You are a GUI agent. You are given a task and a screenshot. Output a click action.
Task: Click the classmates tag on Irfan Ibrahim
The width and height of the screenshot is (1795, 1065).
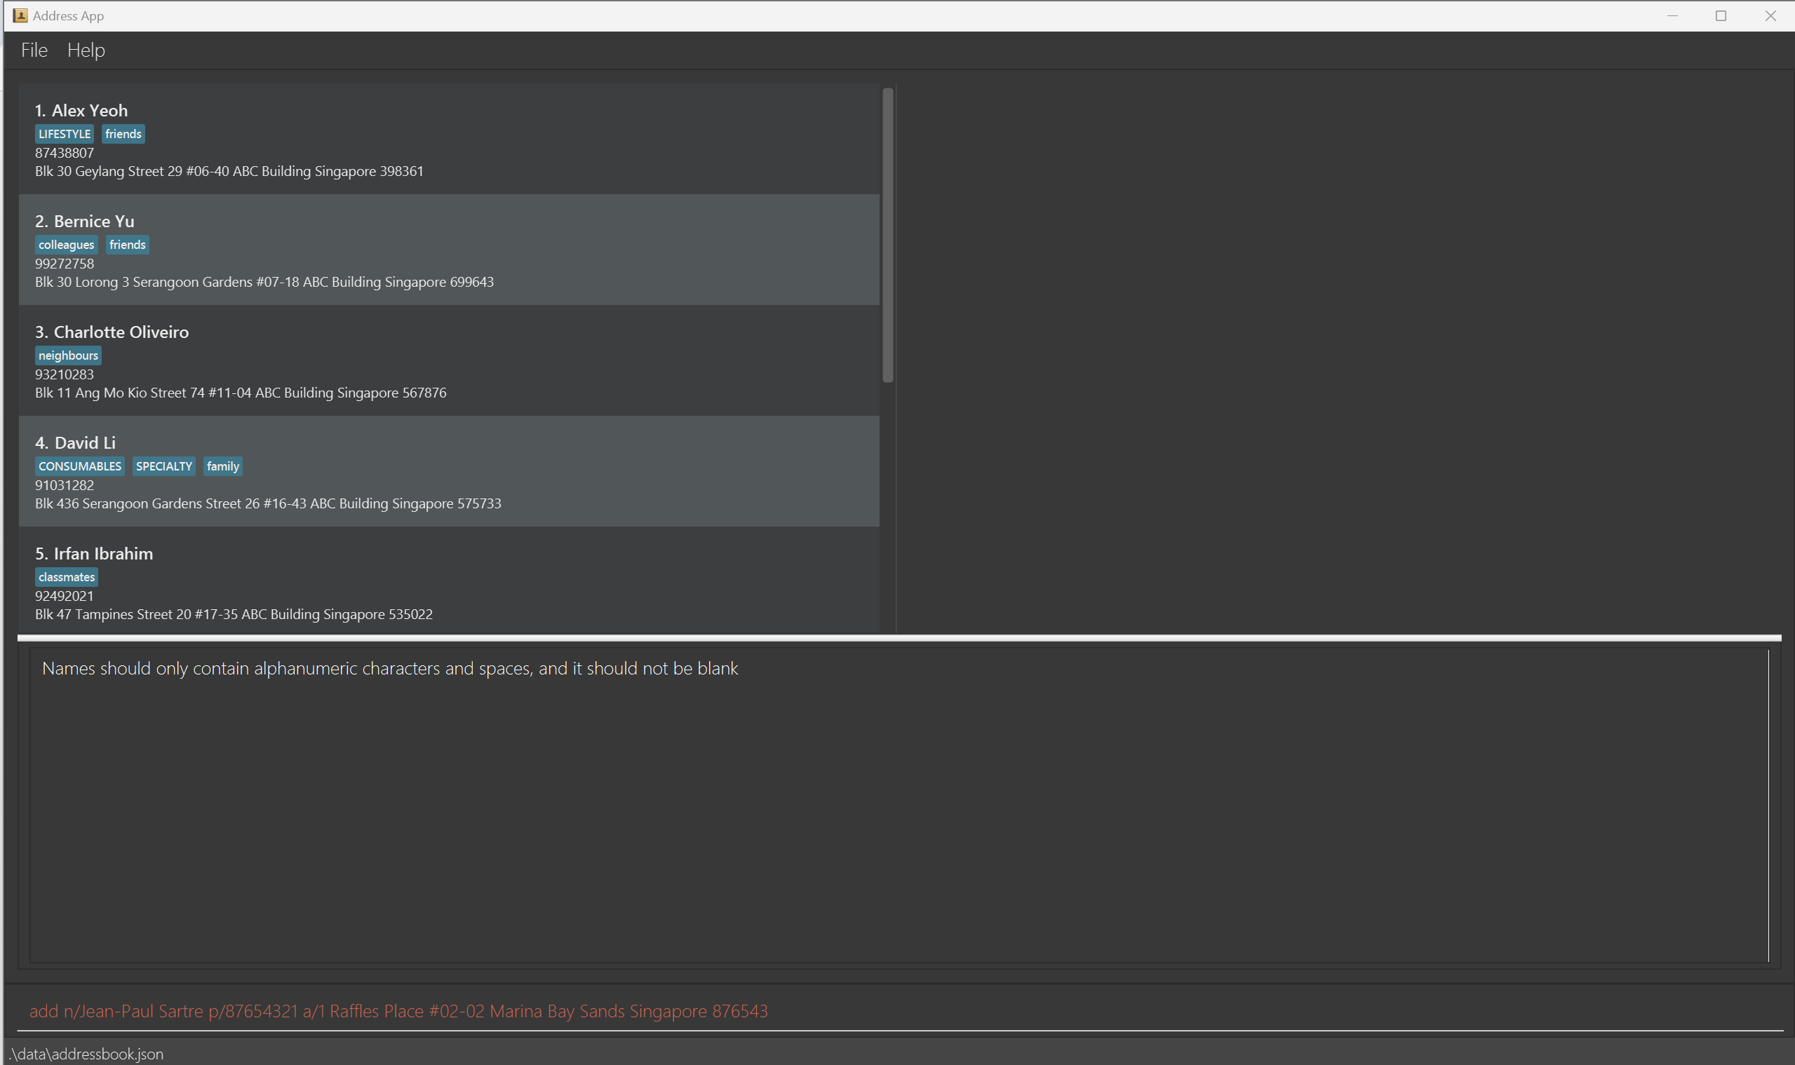pyautogui.click(x=67, y=577)
